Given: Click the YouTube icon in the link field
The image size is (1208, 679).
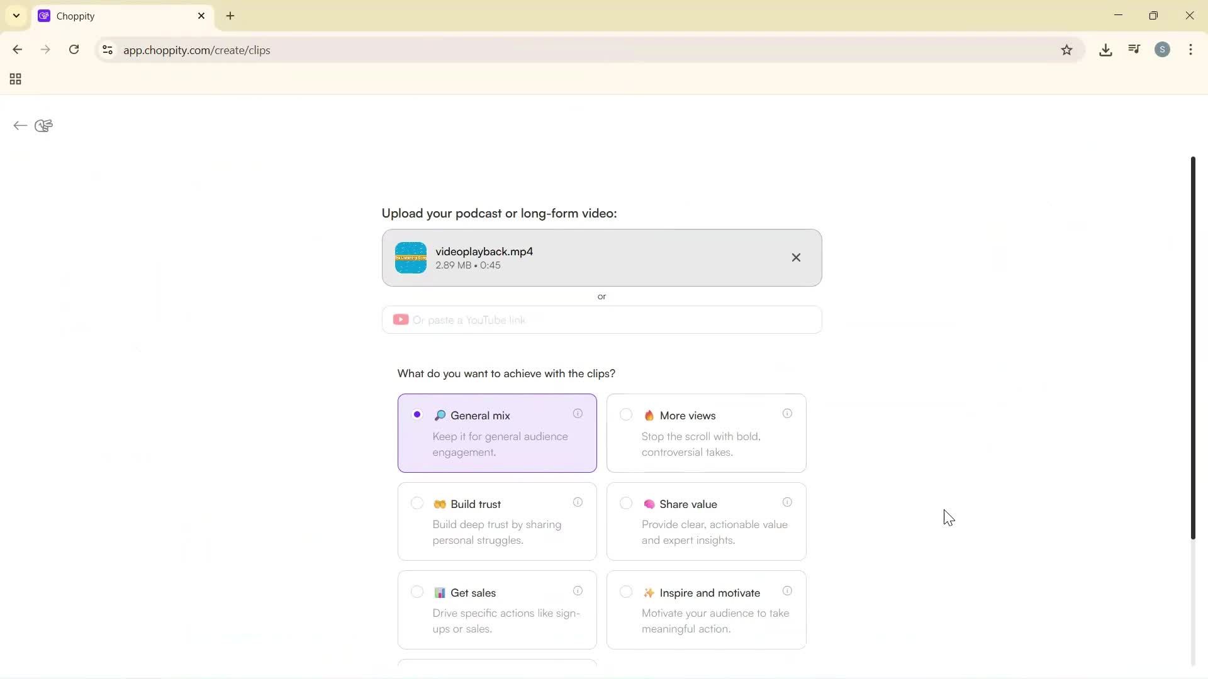Looking at the screenshot, I should click(401, 320).
